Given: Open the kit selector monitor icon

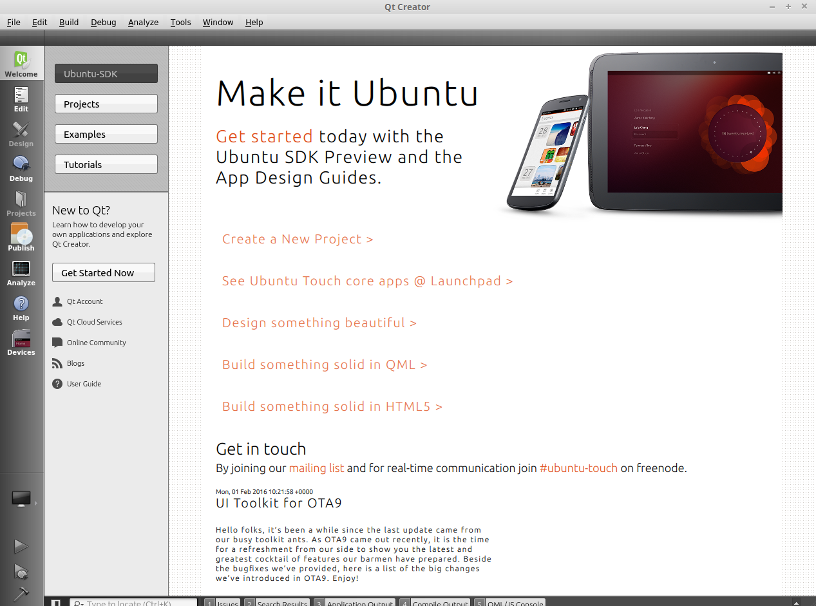Looking at the screenshot, I should pos(21,498).
